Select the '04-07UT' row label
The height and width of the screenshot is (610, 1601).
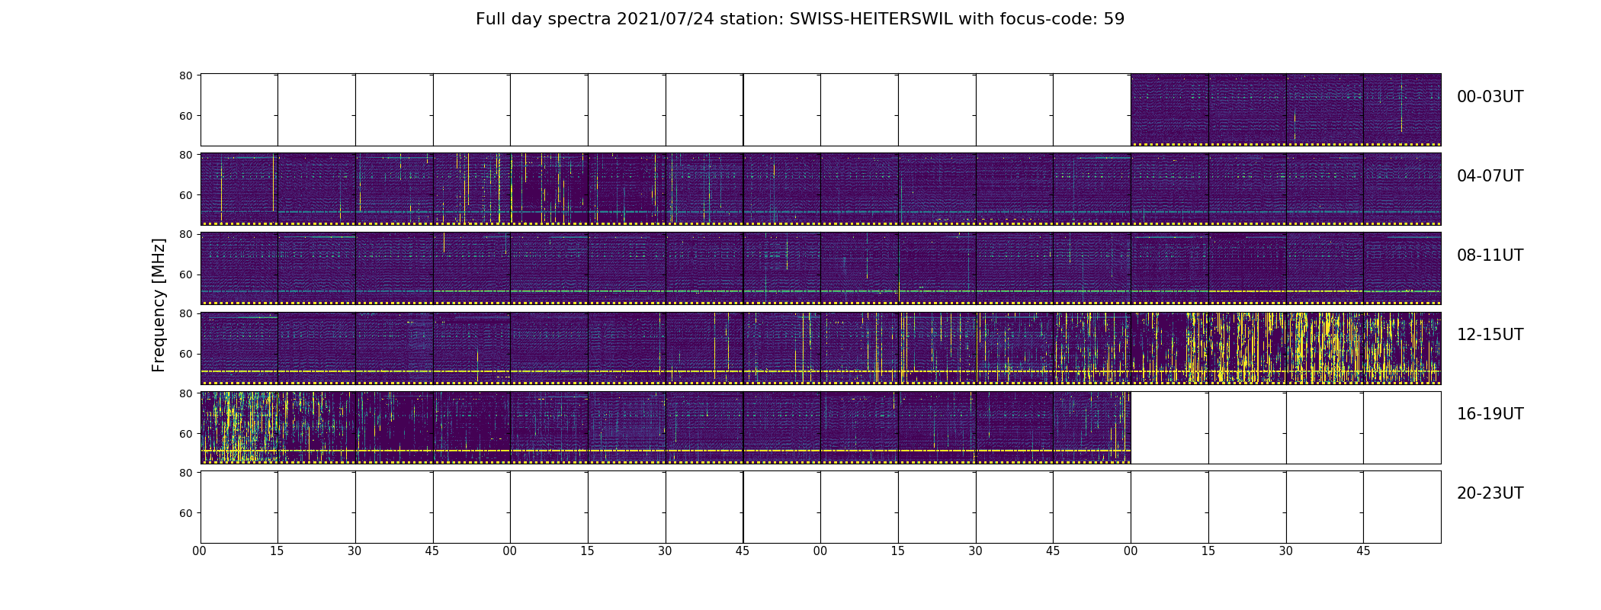click(x=1490, y=176)
